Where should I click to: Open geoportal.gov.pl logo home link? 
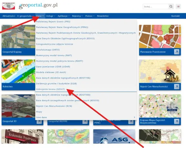pyautogui.click(x=38, y=6)
